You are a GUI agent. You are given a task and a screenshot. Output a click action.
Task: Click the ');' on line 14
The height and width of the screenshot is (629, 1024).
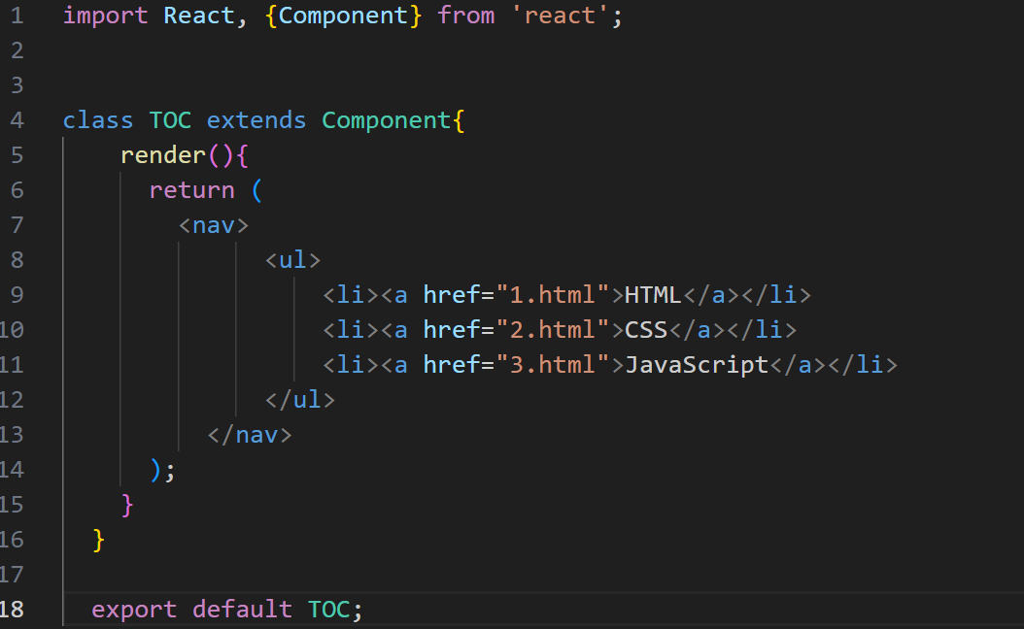[162, 470]
